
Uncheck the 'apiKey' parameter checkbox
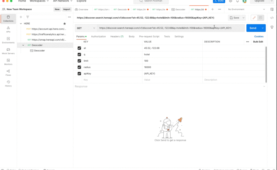pos(79,73)
